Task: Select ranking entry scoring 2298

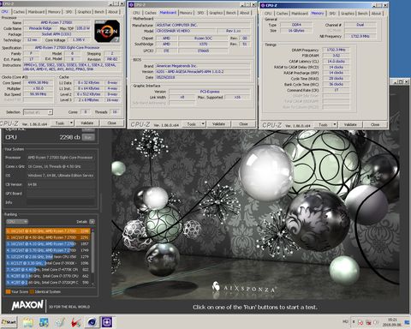Action: point(48,230)
